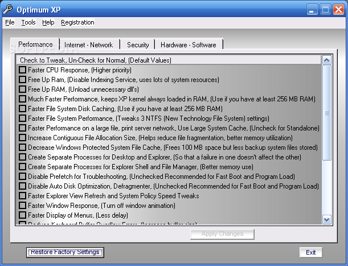Open the Help menu

48,22
